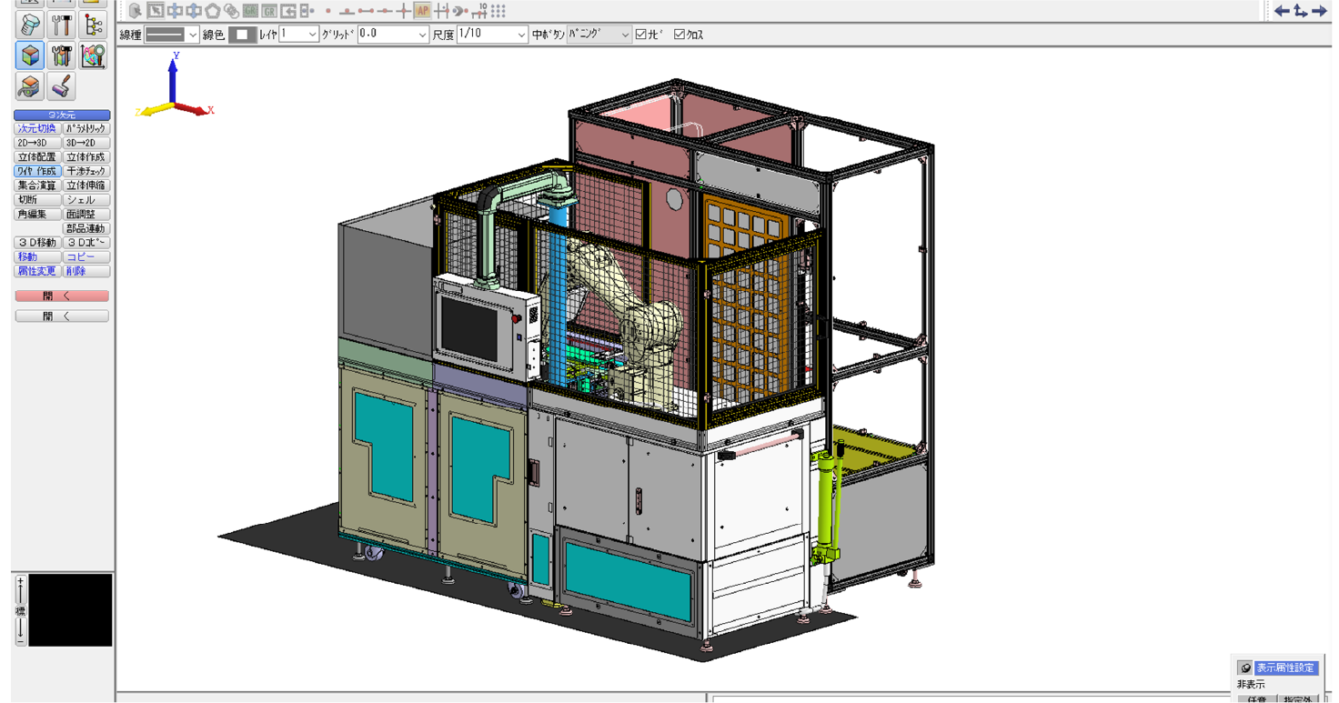Click the 表示属性設定 item at bottom right

coord(1284,668)
